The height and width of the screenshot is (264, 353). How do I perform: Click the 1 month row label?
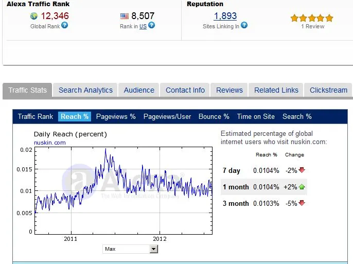236,187
